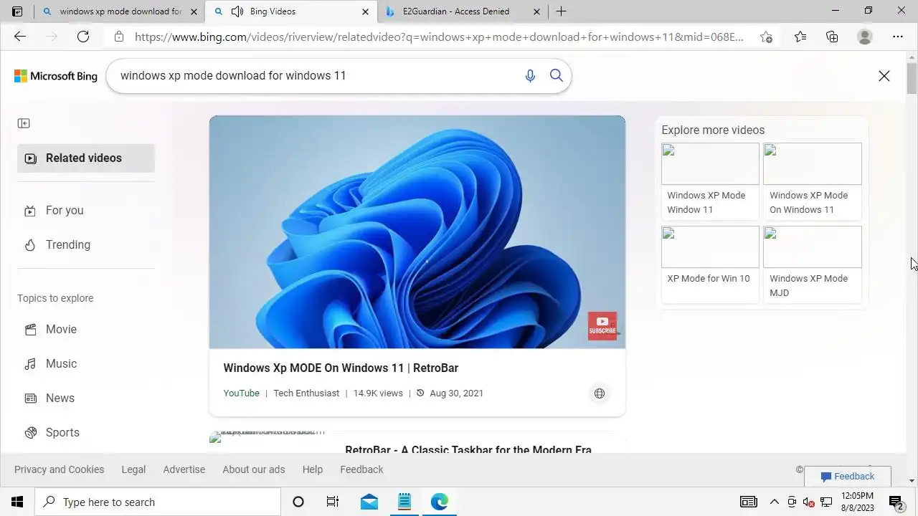Open the Windows Start menu

(17, 502)
